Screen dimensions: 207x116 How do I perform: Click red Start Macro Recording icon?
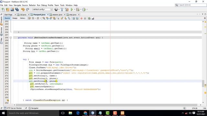click(82, 18)
